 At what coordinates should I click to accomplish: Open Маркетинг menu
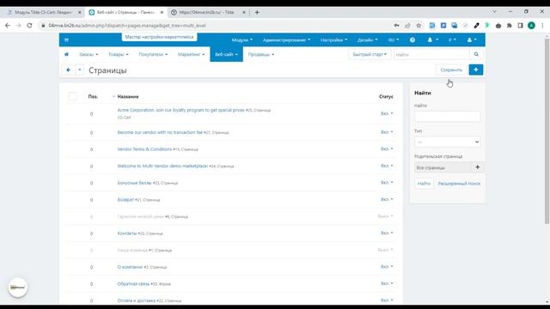(x=191, y=54)
